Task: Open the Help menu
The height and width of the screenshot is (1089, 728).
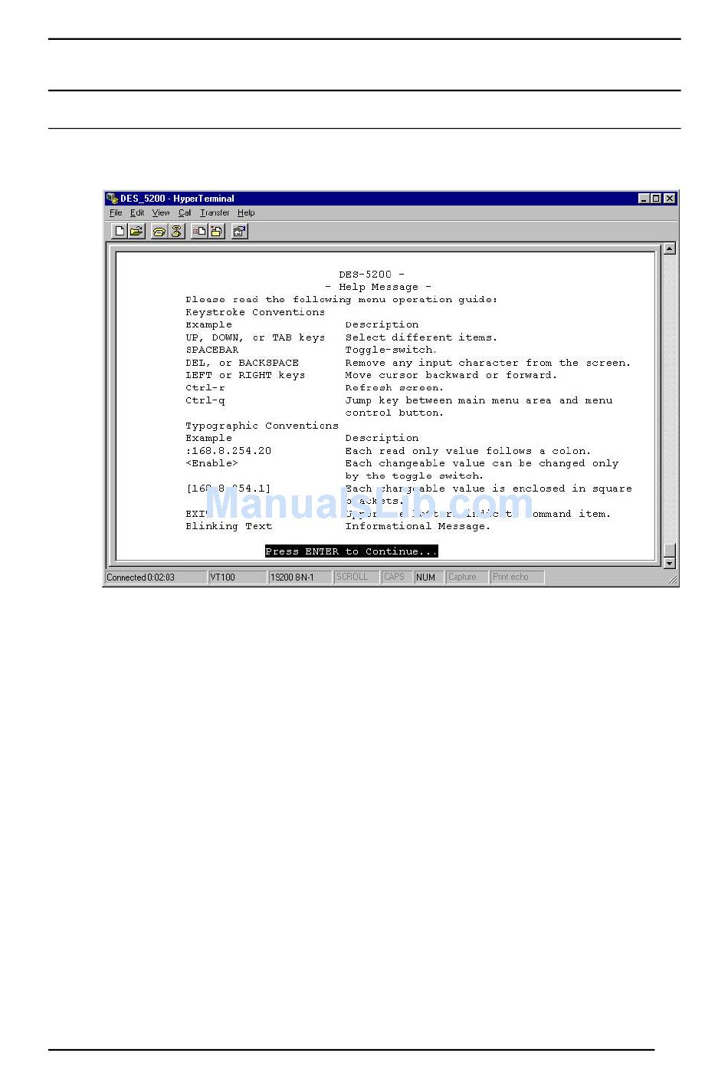Action: click(x=246, y=212)
